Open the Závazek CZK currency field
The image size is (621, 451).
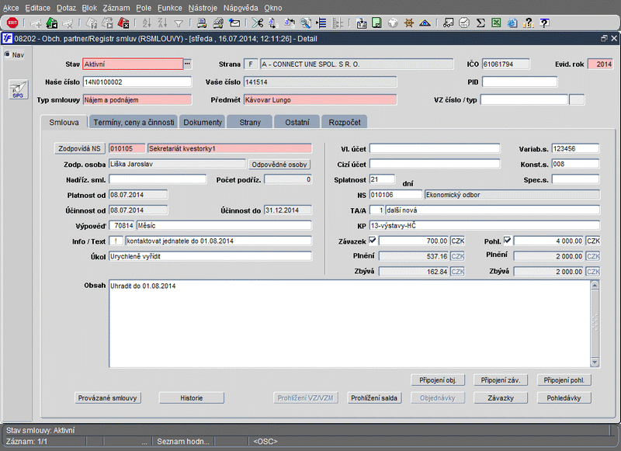pyautogui.click(x=457, y=241)
